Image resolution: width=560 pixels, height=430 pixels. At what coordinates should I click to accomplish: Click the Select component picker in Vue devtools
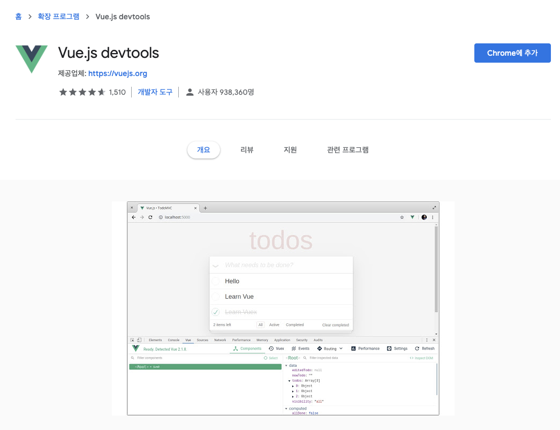tap(271, 358)
